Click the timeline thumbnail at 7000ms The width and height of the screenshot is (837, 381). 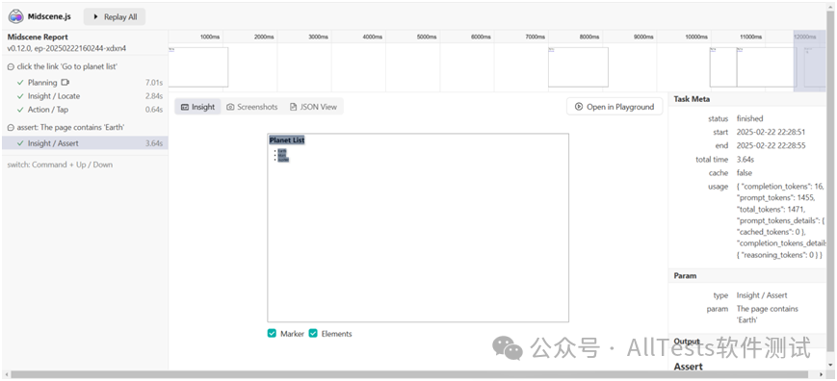pos(578,67)
